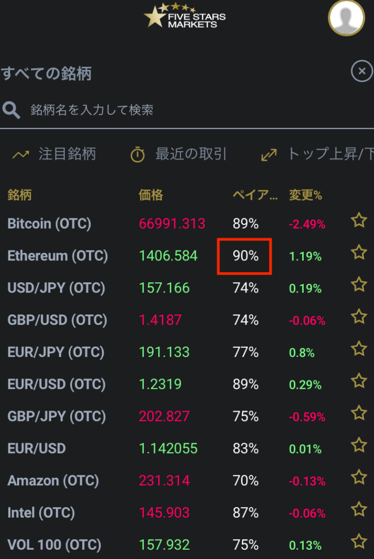The width and height of the screenshot is (374, 559).
Task: Click the search magnifier icon
Action: click(x=11, y=110)
